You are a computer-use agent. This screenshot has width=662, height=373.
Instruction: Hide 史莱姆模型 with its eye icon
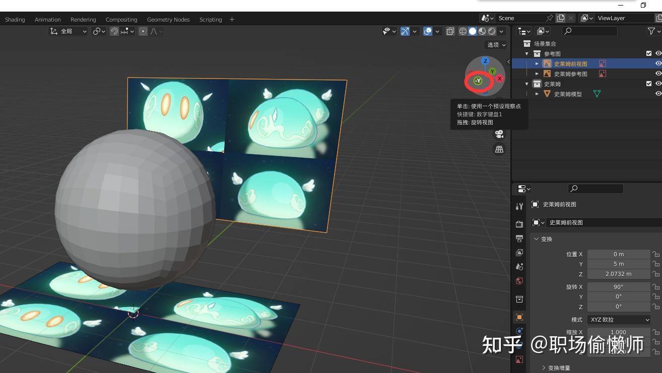(658, 94)
